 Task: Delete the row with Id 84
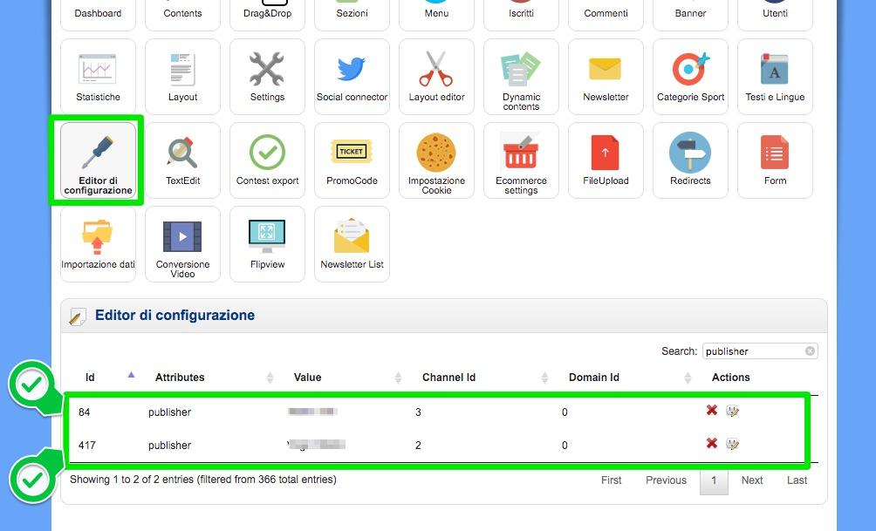(712, 411)
